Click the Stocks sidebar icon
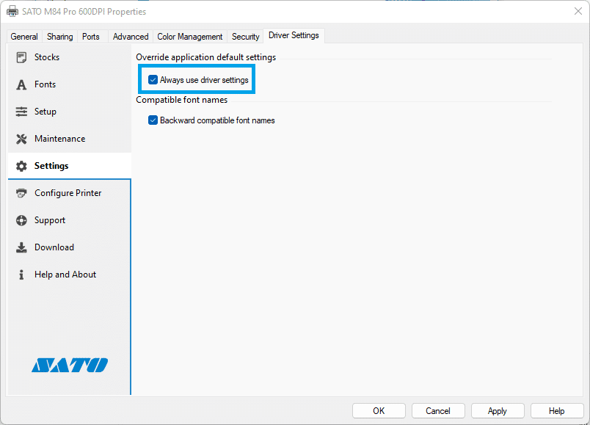 point(21,57)
